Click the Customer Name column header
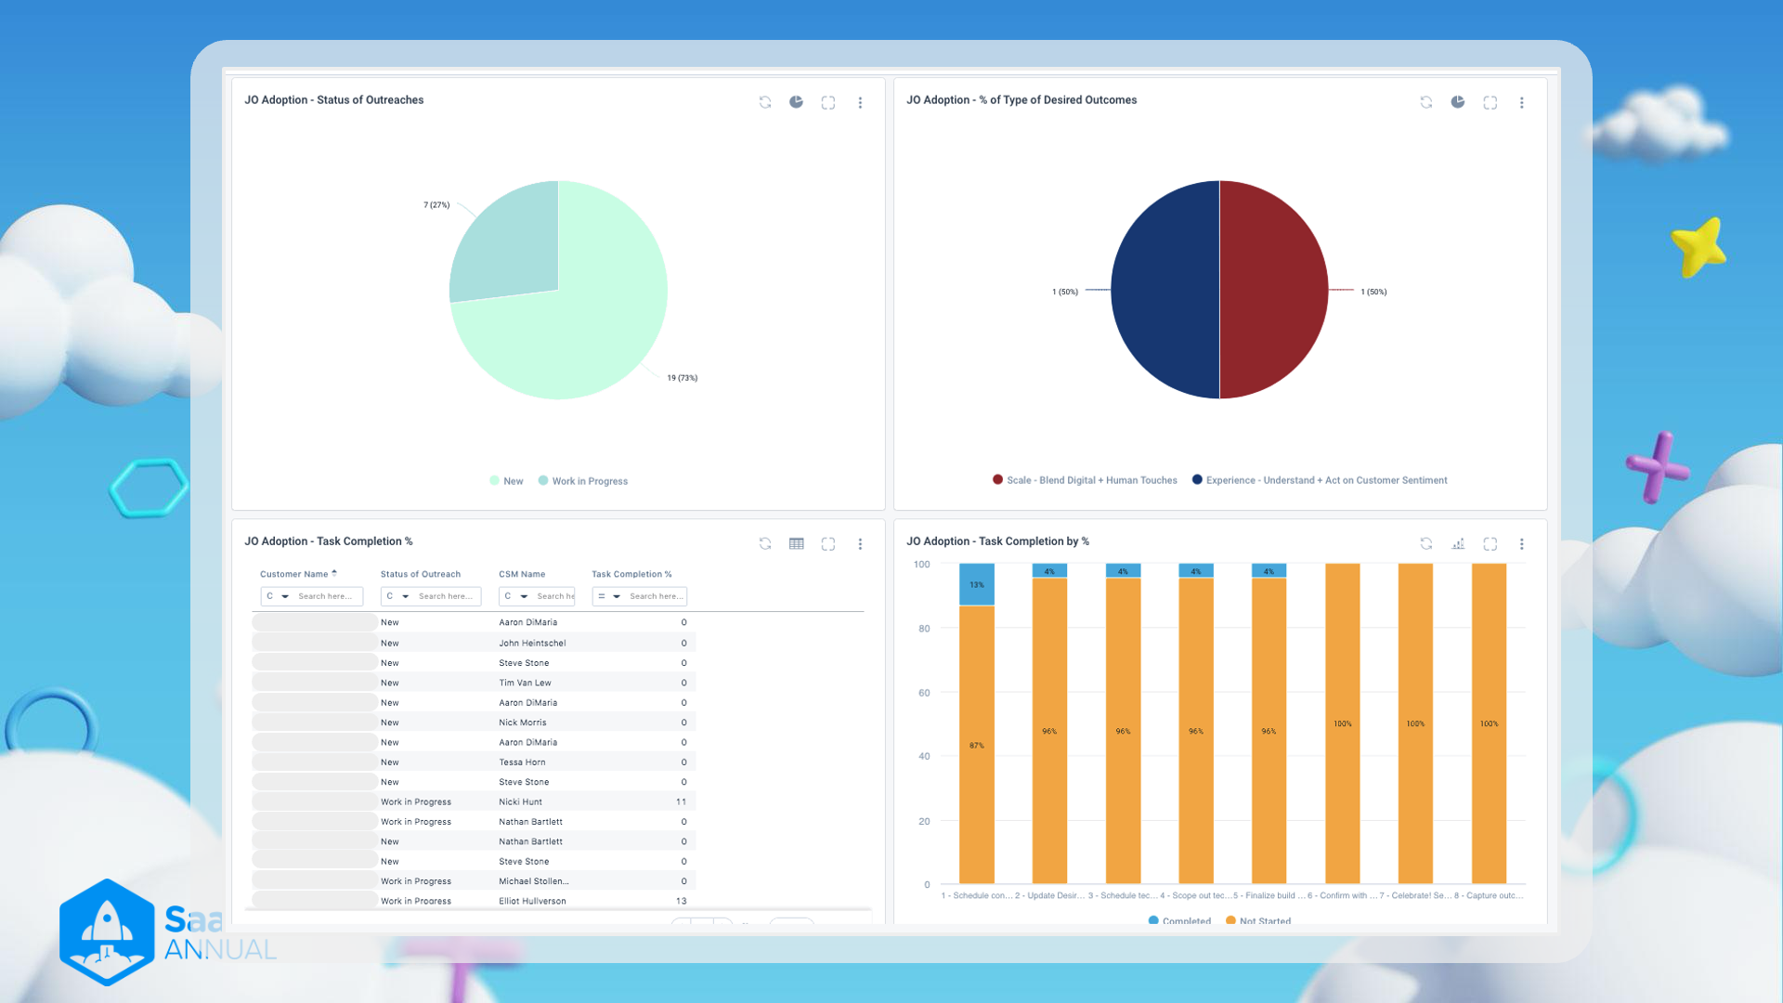 (x=294, y=574)
